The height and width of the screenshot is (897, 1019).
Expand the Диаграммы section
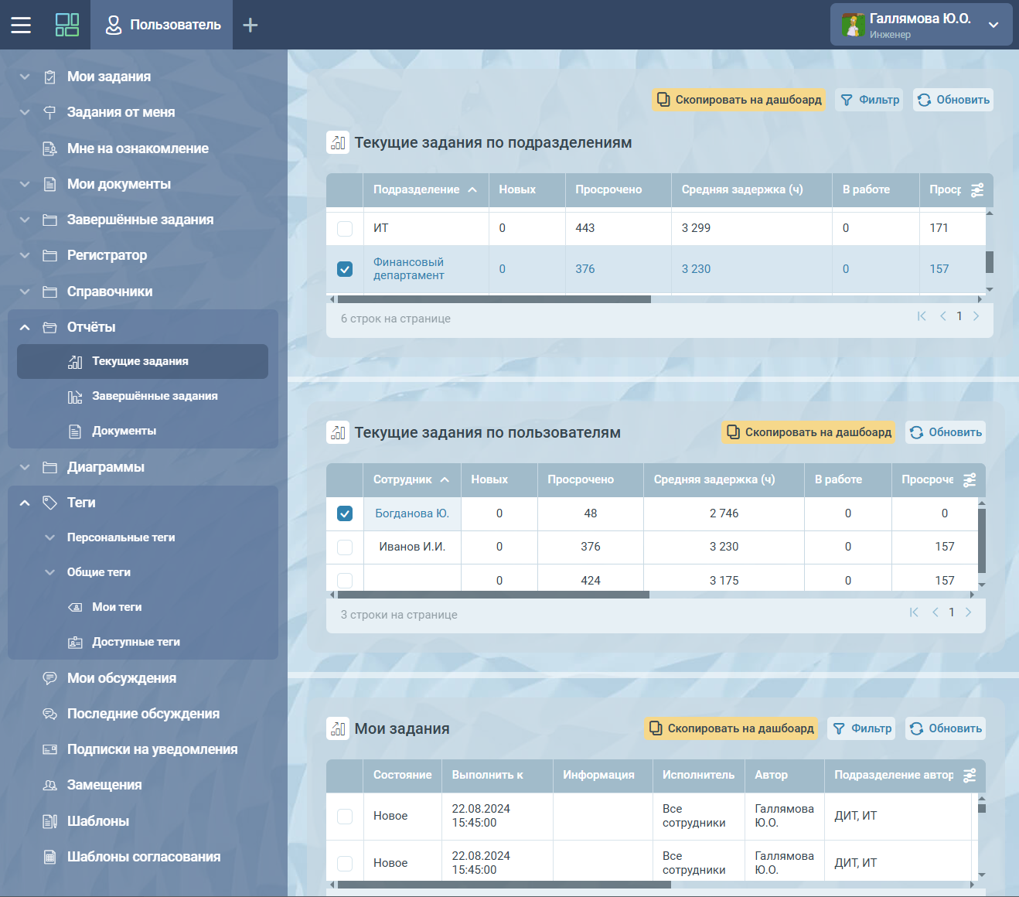coord(25,468)
